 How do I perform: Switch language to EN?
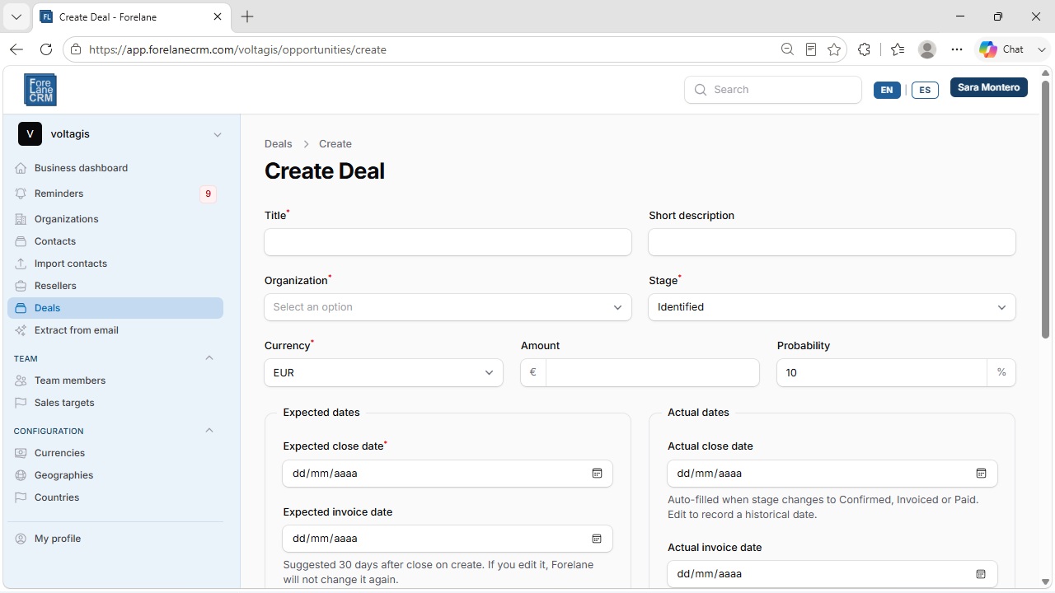click(x=887, y=90)
